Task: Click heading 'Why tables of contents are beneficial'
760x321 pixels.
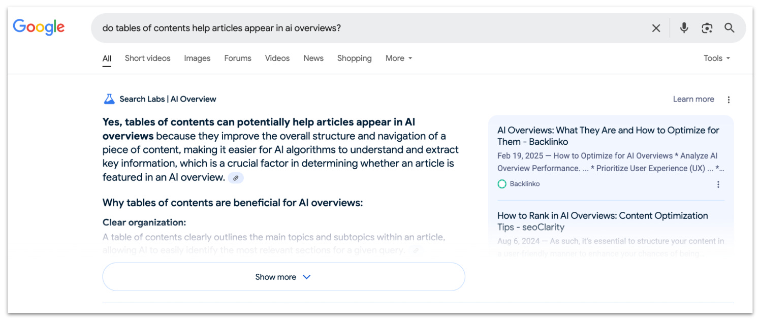Action: click(x=233, y=203)
